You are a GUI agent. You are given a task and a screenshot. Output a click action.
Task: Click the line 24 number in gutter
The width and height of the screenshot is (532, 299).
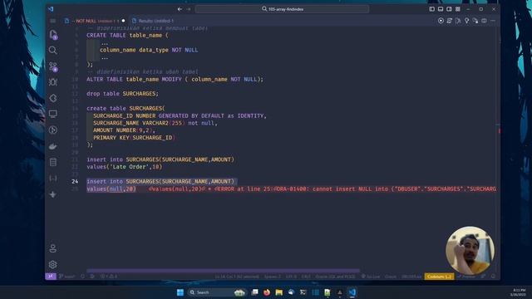(75, 181)
